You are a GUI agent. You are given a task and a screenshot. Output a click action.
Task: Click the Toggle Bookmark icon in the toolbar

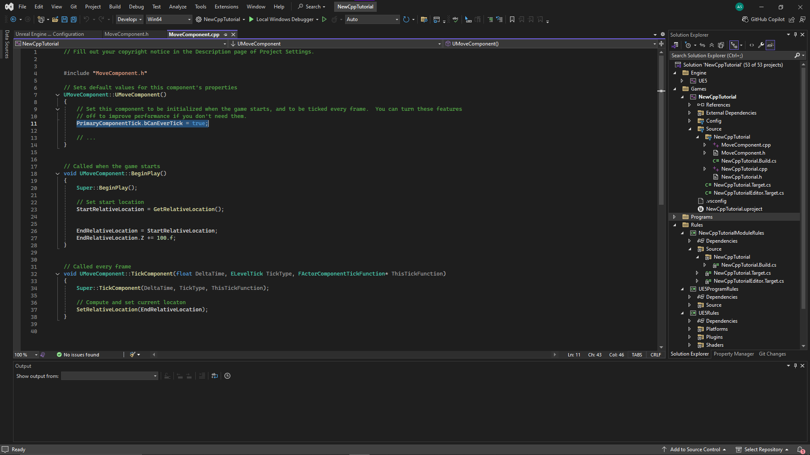pyautogui.click(x=512, y=19)
